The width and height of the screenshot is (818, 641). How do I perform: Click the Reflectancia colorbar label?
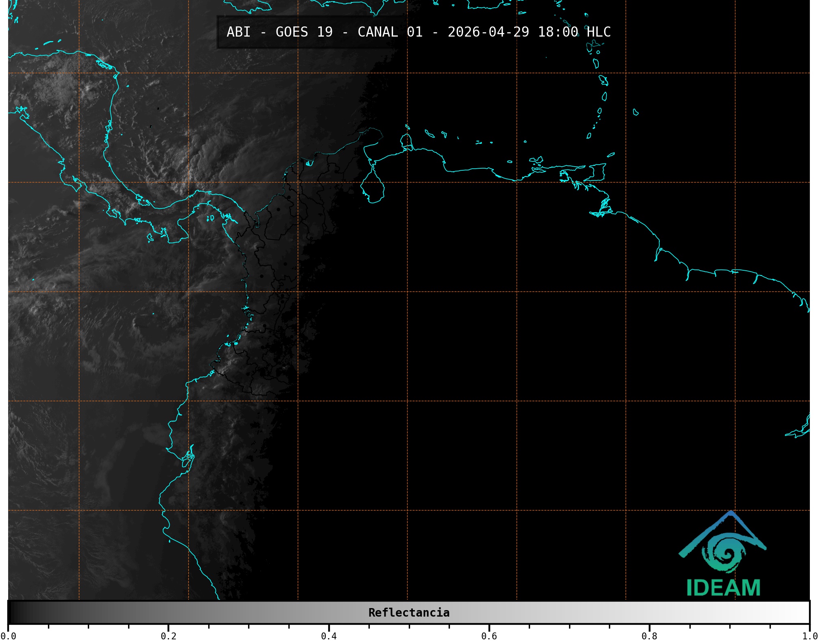click(x=409, y=613)
